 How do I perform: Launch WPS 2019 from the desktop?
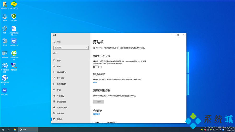[x=5, y=92]
